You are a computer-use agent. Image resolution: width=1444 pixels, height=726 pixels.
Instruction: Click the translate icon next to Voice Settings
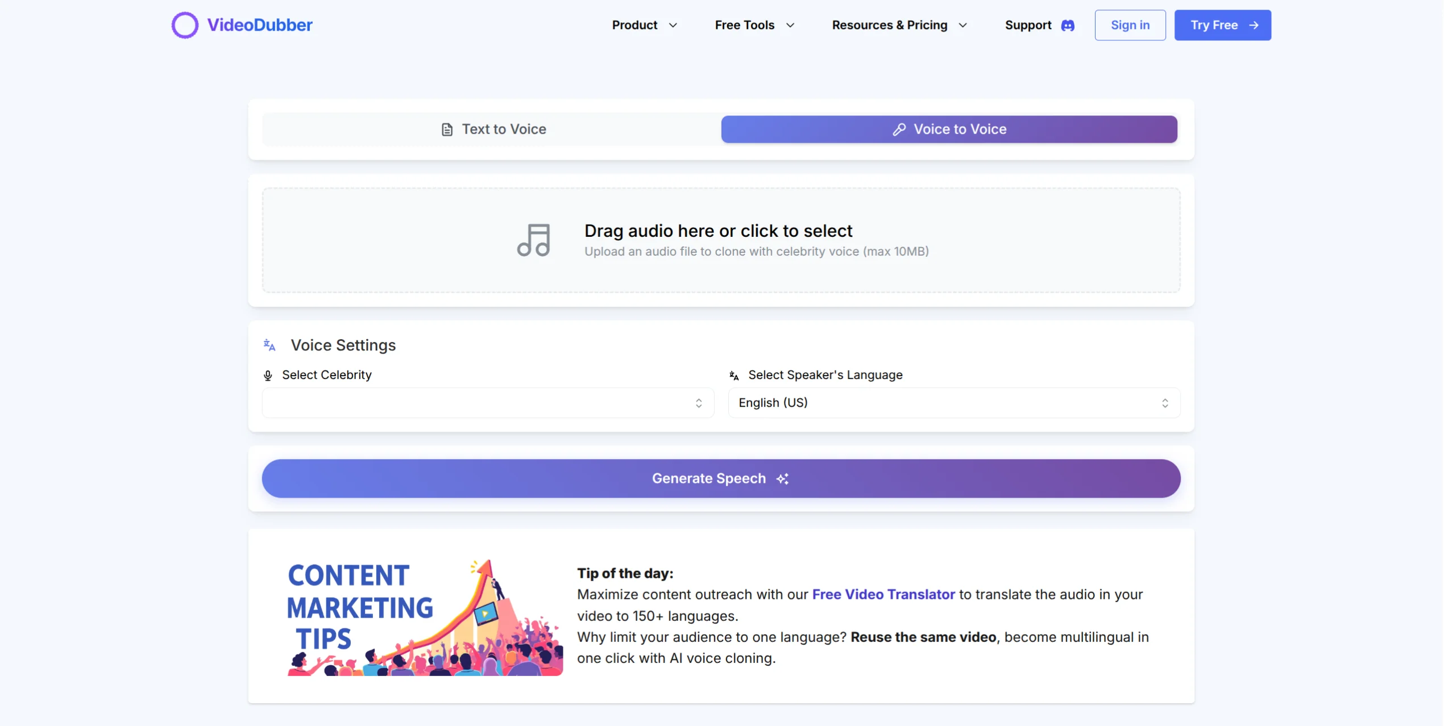pyautogui.click(x=269, y=345)
